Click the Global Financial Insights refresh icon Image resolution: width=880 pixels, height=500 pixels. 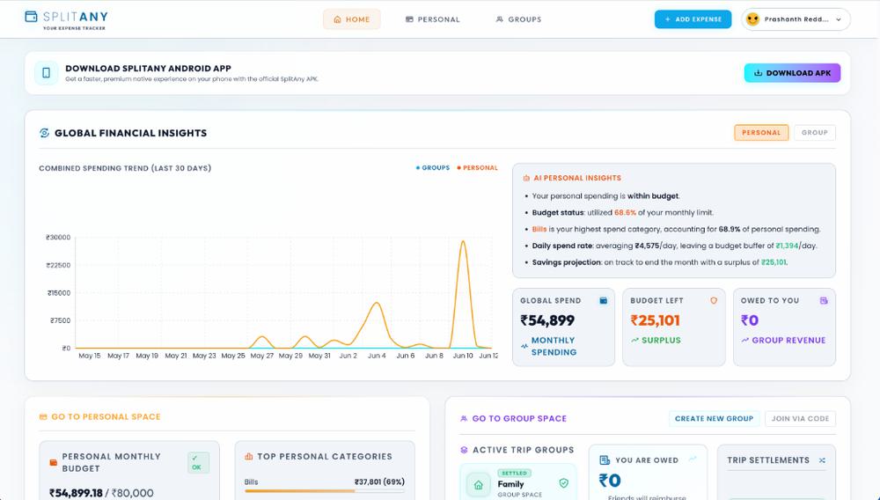coord(44,133)
